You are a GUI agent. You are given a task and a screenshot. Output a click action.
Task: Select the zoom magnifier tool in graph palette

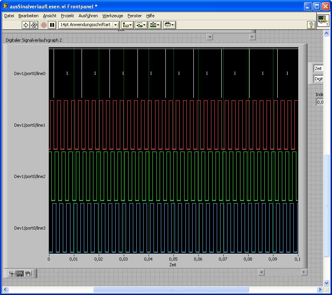click(x=20, y=274)
